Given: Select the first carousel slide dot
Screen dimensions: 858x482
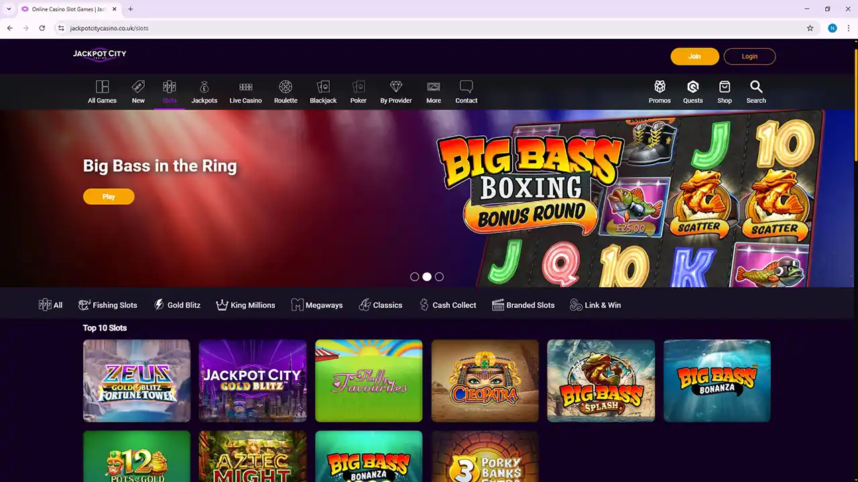Looking at the screenshot, I should [414, 276].
